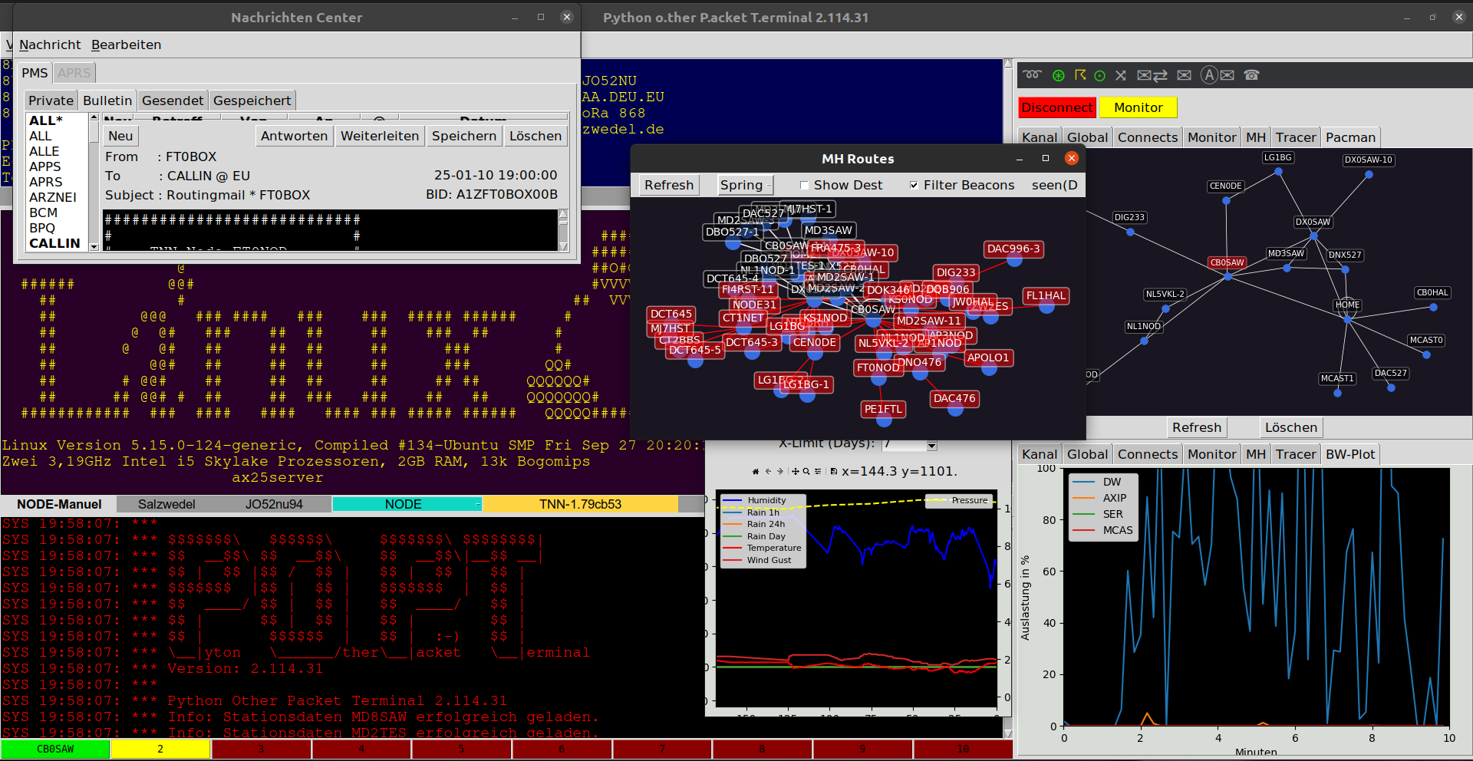
Task: Switch to the Gespeichert tab
Action: (x=252, y=100)
